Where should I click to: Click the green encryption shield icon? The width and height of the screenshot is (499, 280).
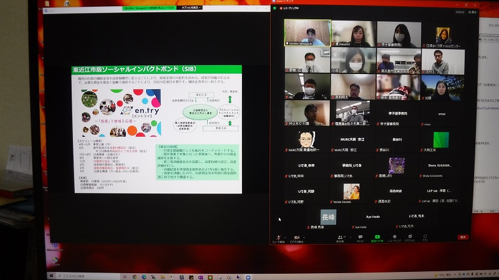pos(274,8)
